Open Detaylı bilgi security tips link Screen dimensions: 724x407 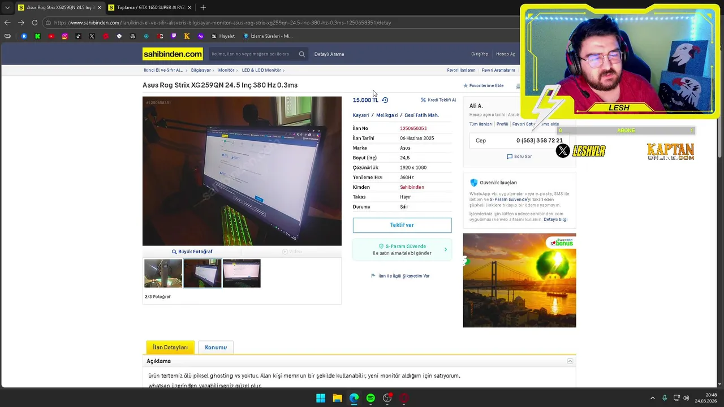point(555,219)
